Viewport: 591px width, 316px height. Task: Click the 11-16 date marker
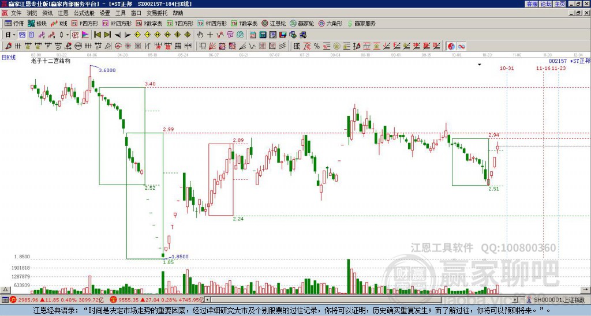(543, 68)
